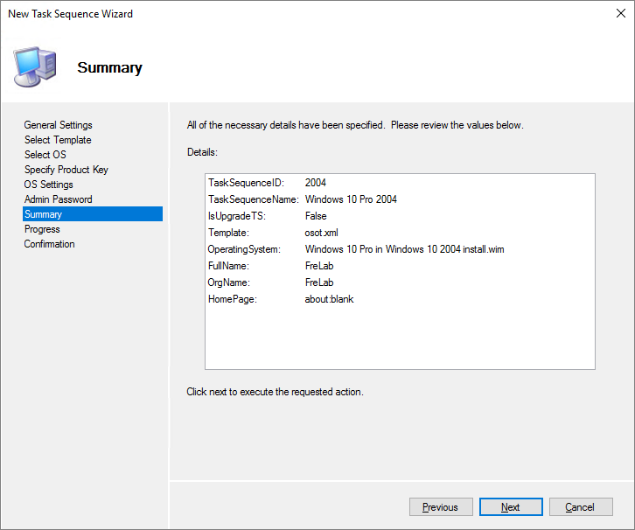Click the HomePage about:blank value

(x=329, y=299)
